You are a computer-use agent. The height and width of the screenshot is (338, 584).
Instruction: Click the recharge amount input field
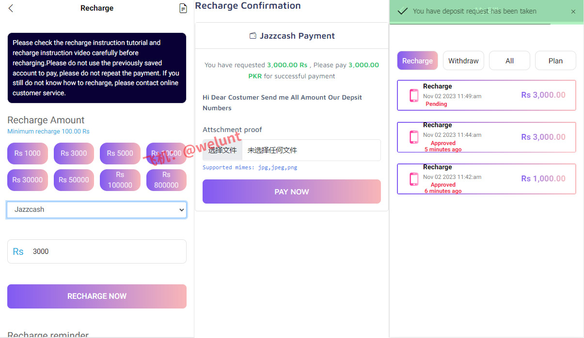coord(107,251)
